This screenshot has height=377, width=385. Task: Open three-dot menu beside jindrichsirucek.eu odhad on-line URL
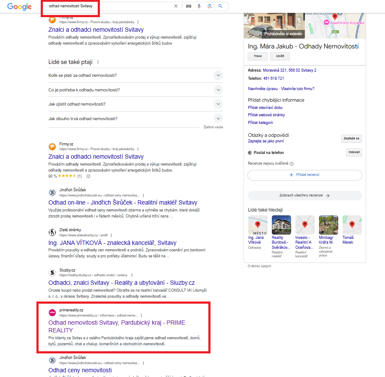pyautogui.click(x=143, y=196)
